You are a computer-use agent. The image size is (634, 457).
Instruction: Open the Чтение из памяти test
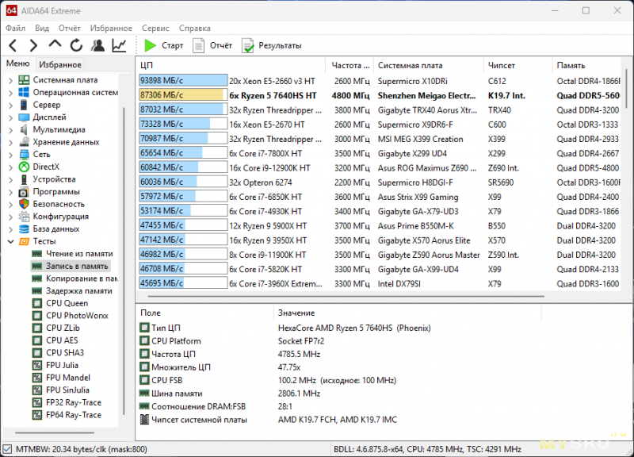tap(73, 254)
